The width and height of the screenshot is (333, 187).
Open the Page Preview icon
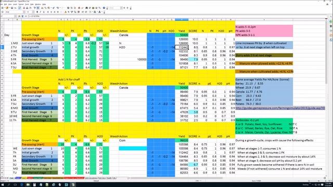click(x=30, y=8)
